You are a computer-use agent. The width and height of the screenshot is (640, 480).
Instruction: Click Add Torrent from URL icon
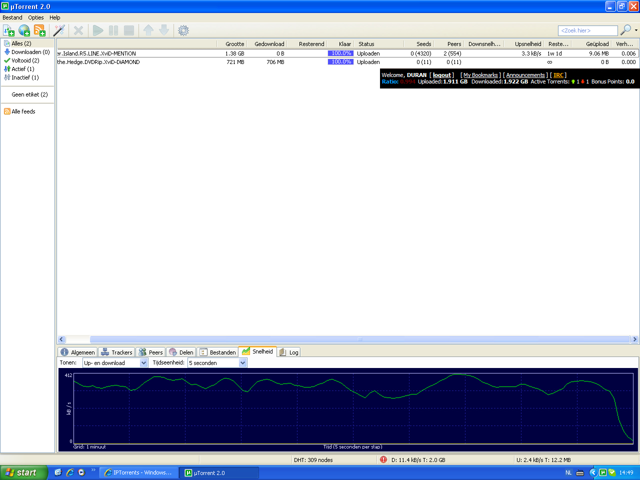pyautogui.click(x=24, y=30)
